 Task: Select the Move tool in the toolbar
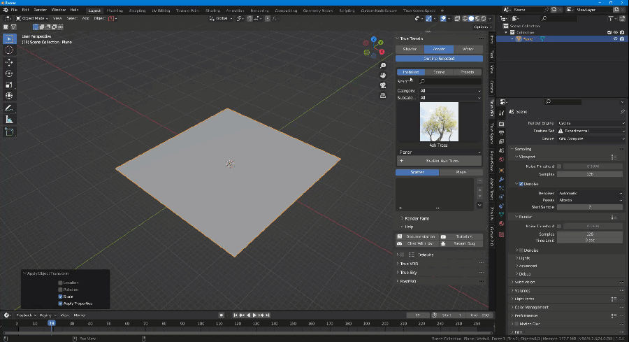pos(9,62)
